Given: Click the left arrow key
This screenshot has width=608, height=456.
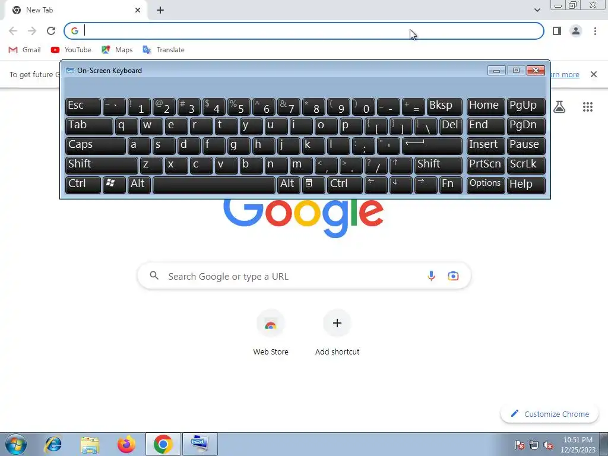Looking at the screenshot, I should pyautogui.click(x=376, y=185).
